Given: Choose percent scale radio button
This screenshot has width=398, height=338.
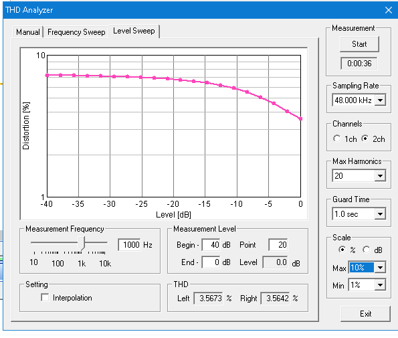Looking at the screenshot, I should point(342,250).
